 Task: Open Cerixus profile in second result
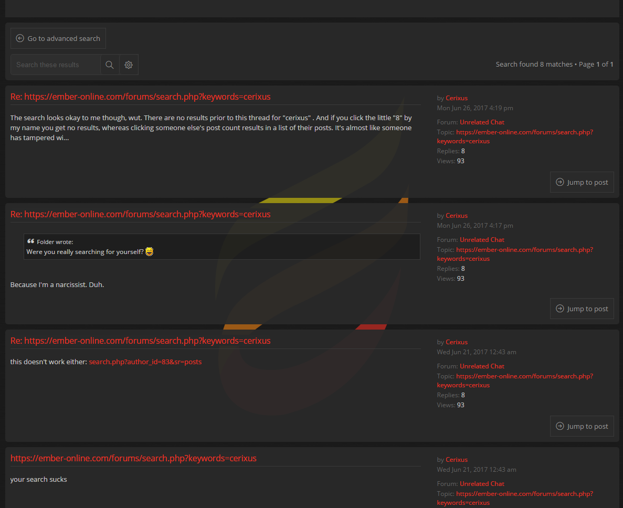[x=456, y=216]
